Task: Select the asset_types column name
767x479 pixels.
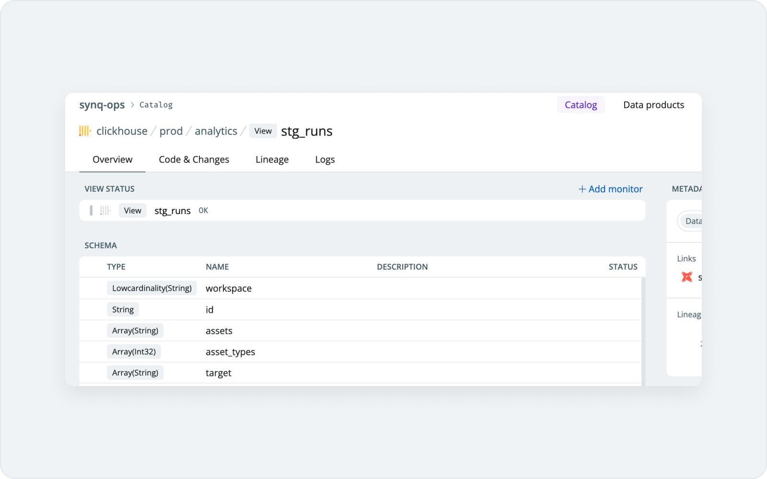Action: coord(231,352)
